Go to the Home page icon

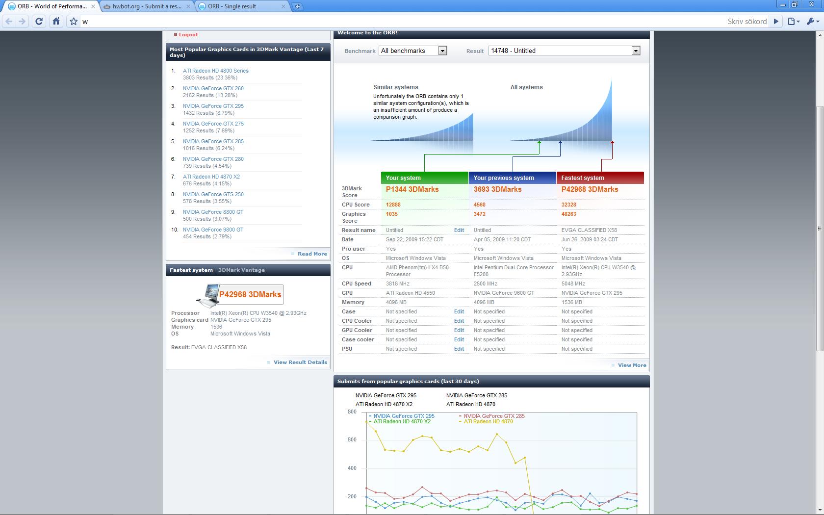[x=56, y=21]
